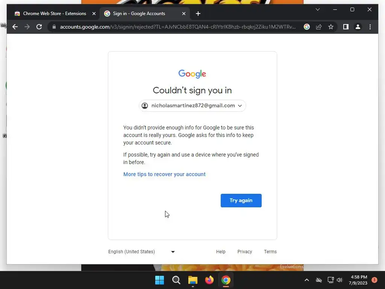The height and width of the screenshot is (289, 385).
Task: Expand the nicholasmartinez872@gmail.com account selector
Action: (x=192, y=106)
